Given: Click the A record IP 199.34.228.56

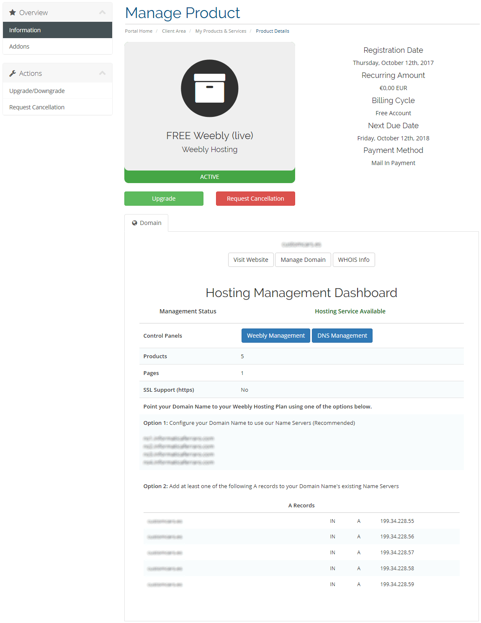Looking at the screenshot, I should click(397, 537).
